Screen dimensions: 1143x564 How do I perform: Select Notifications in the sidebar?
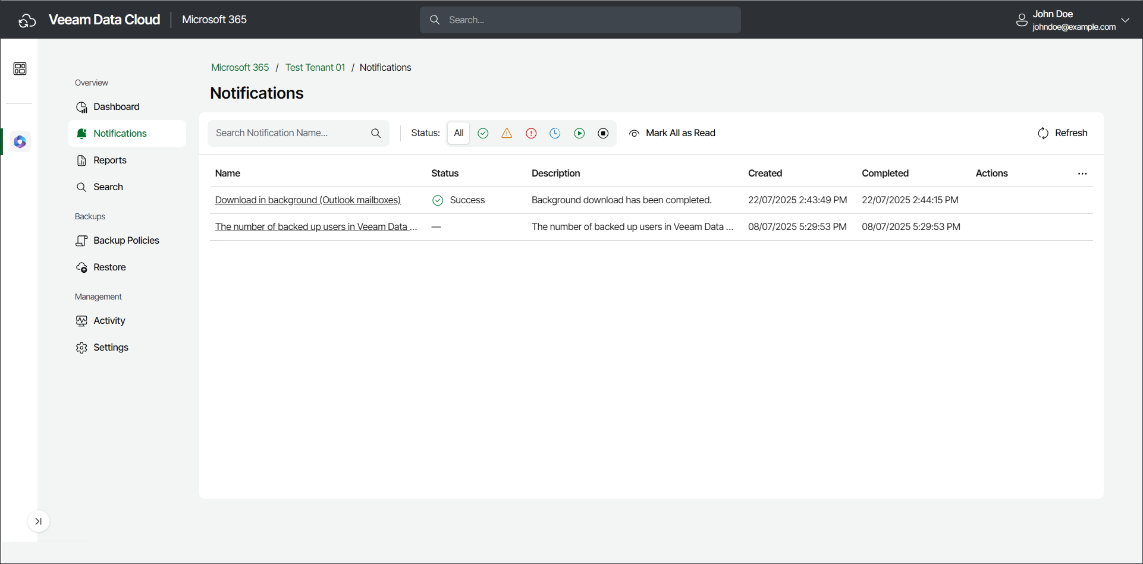click(x=127, y=134)
